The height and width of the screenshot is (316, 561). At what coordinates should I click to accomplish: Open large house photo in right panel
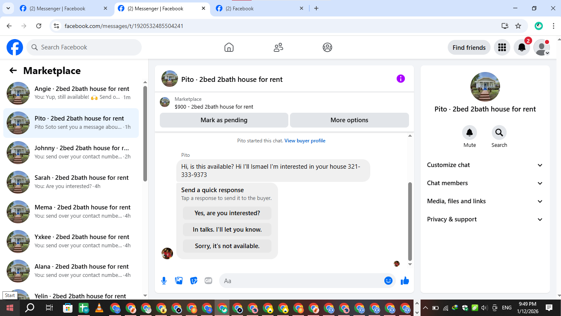coord(485,87)
